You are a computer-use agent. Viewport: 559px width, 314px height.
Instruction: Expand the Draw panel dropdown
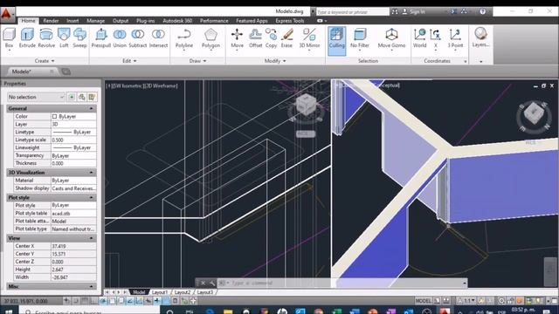tap(198, 61)
